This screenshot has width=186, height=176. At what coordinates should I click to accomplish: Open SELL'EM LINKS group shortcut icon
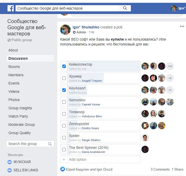click(10, 170)
